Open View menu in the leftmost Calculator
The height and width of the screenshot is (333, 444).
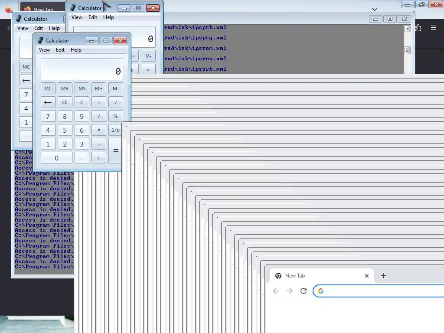pos(23,28)
